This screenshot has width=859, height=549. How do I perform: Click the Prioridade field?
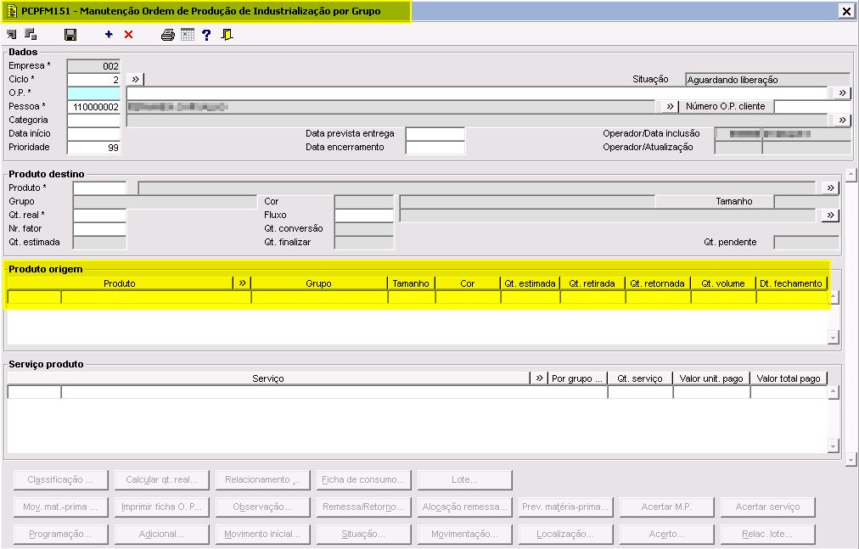pos(93,148)
